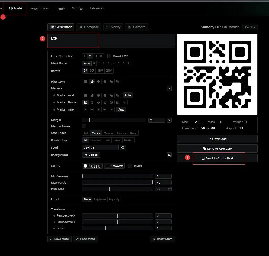Apply the Liquidify effect
The height and width of the screenshot is (256, 269).
coord(114,199)
